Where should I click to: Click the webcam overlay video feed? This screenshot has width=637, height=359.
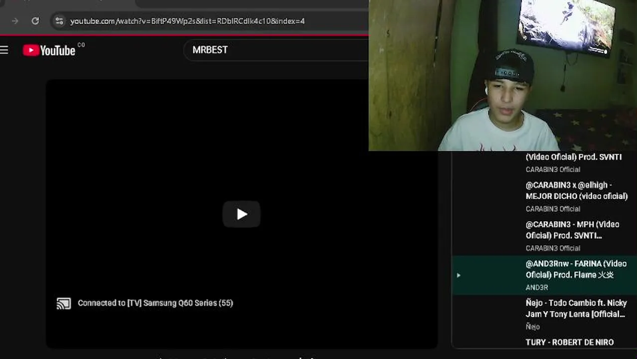coord(502,75)
